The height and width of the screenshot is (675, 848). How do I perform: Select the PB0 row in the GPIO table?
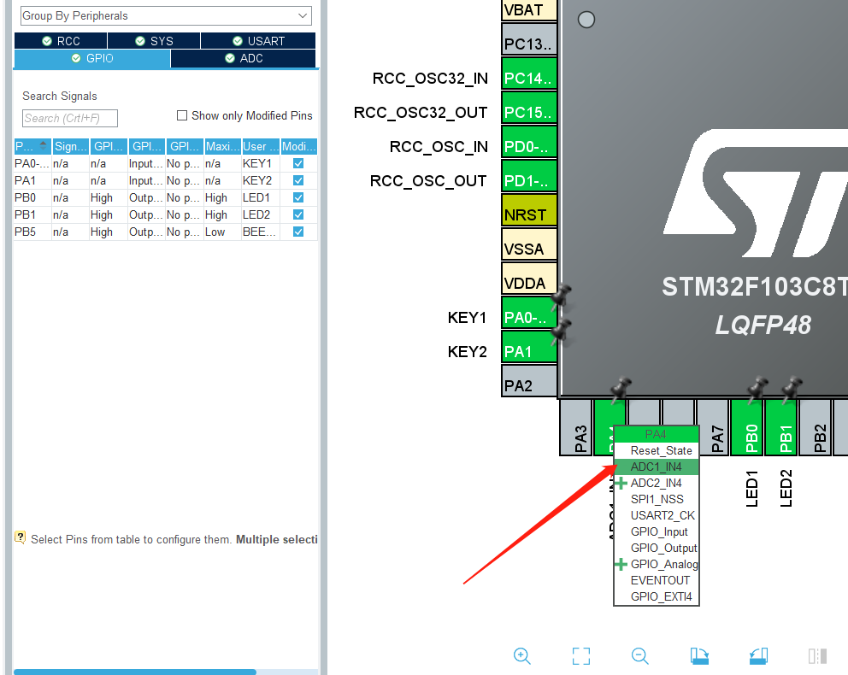click(166, 197)
